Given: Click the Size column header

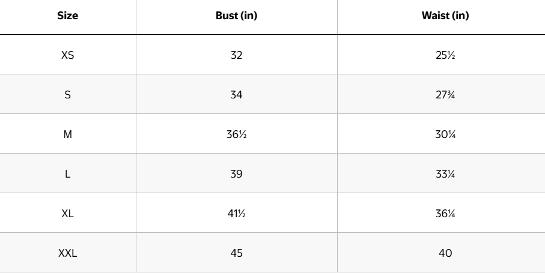Looking at the screenshot, I should coord(68,16).
